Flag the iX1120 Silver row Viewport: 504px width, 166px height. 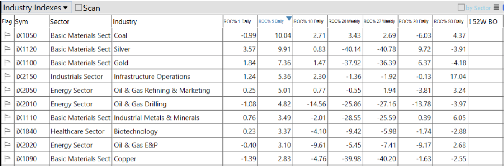coord(7,49)
